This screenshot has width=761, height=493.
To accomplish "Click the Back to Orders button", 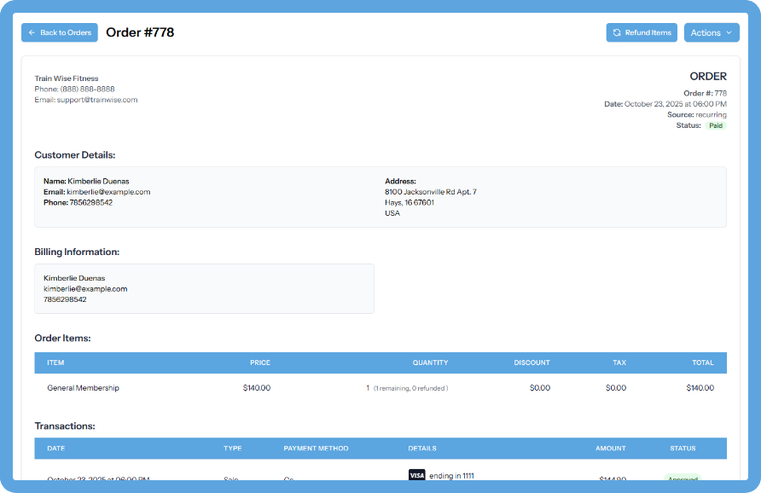I will pos(59,32).
